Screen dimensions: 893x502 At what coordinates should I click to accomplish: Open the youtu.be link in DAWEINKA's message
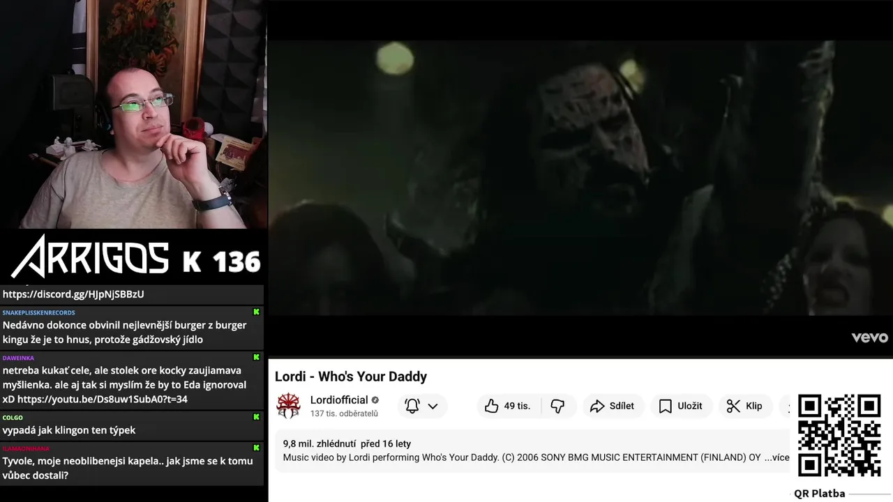pyautogui.click(x=103, y=400)
